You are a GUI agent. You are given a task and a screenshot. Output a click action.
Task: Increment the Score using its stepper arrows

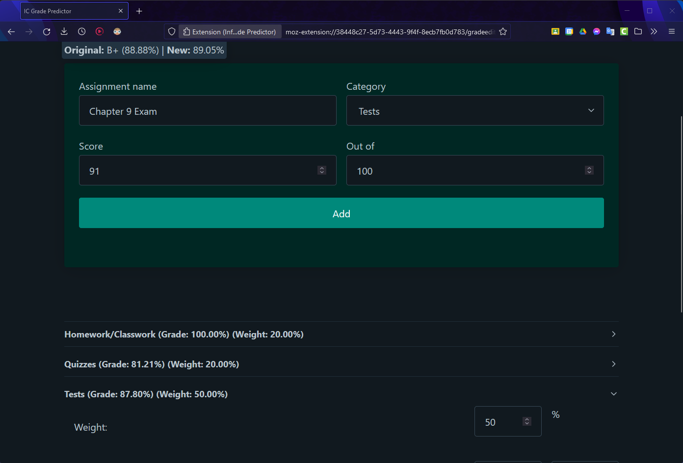click(x=322, y=170)
